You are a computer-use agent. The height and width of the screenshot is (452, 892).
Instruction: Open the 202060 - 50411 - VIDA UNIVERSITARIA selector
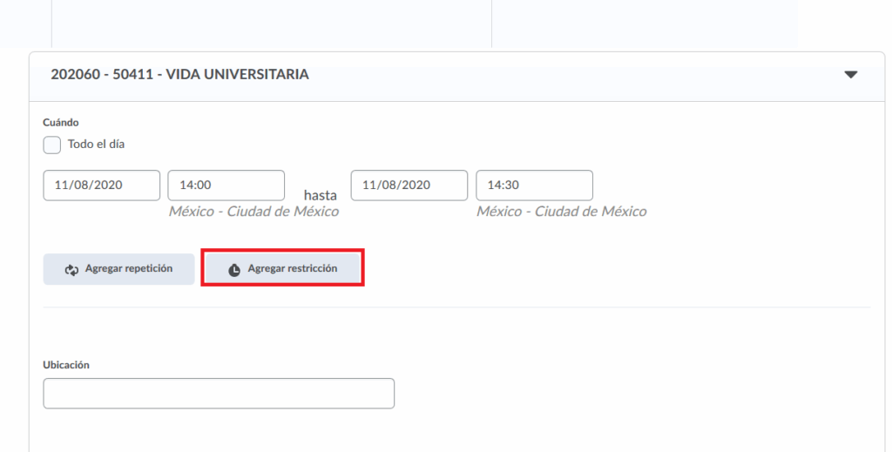pos(179,75)
